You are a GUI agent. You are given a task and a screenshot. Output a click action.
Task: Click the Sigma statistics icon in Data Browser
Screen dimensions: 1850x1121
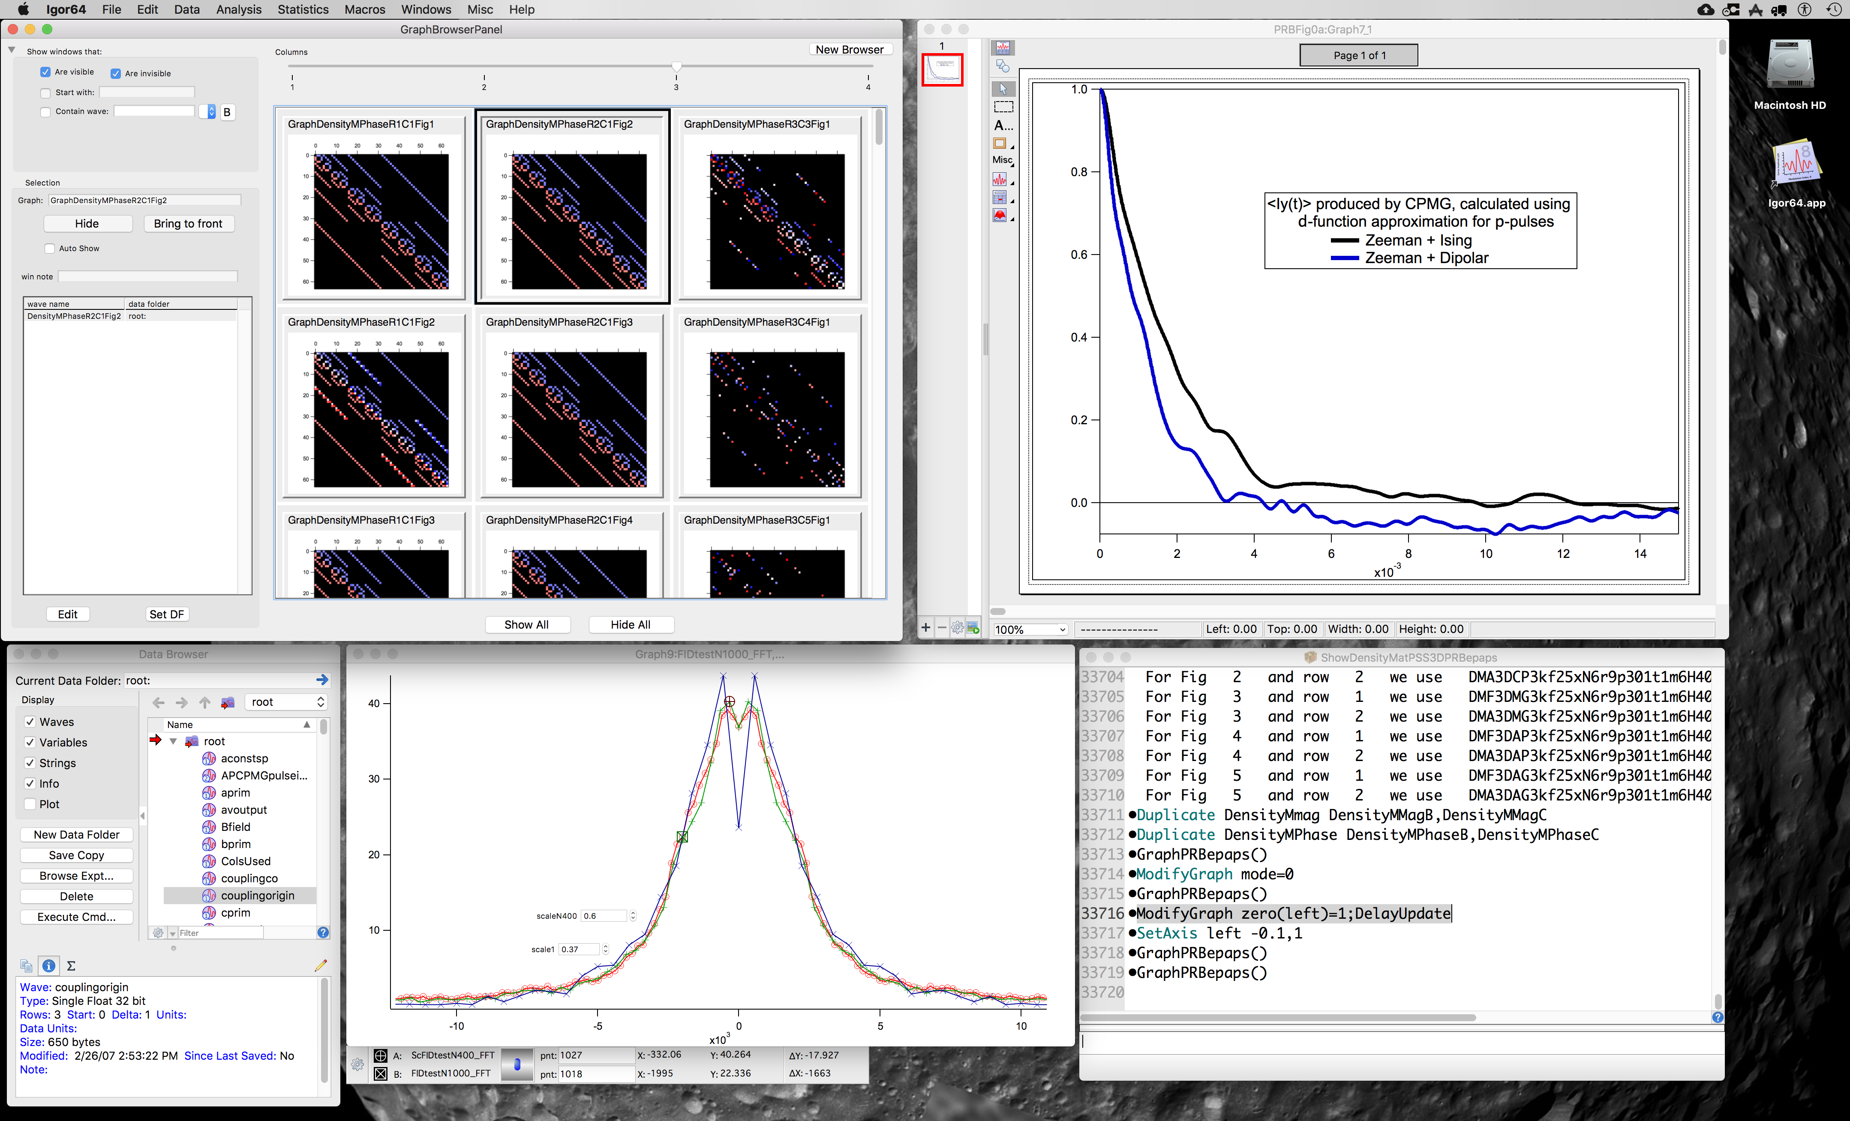click(71, 965)
